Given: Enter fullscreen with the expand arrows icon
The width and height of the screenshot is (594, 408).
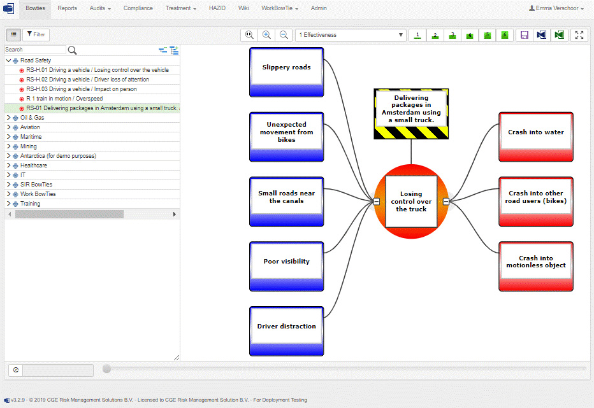Looking at the screenshot, I should pos(579,35).
